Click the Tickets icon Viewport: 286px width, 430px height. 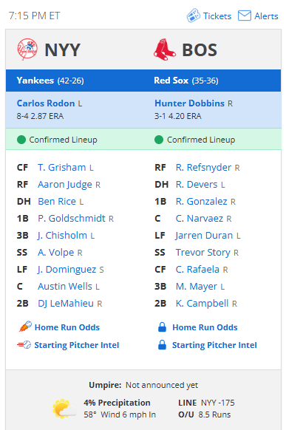point(194,16)
